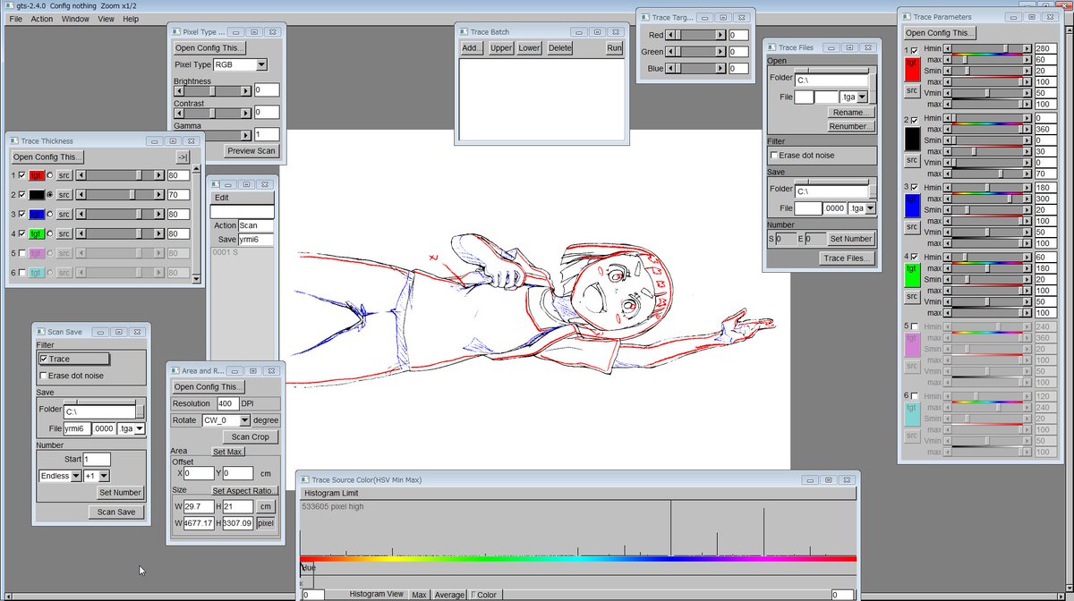Click src button in Trace Parameters group 2
The height and width of the screenshot is (601, 1074).
tap(912, 160)
